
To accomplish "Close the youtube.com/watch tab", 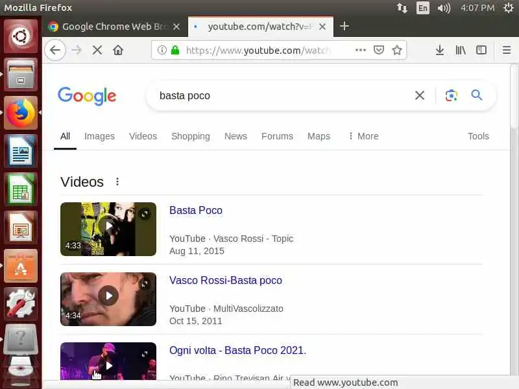I will tap(322, 27).
